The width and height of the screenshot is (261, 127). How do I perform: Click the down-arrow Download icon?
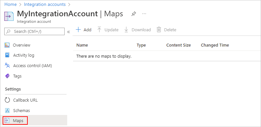tap(126, 30)
